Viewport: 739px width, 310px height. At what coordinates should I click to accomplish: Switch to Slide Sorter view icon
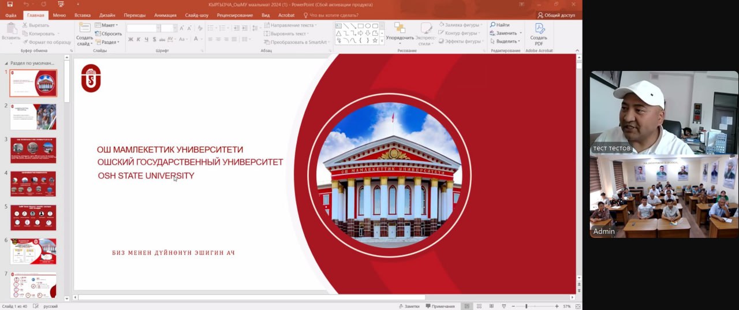478,306
